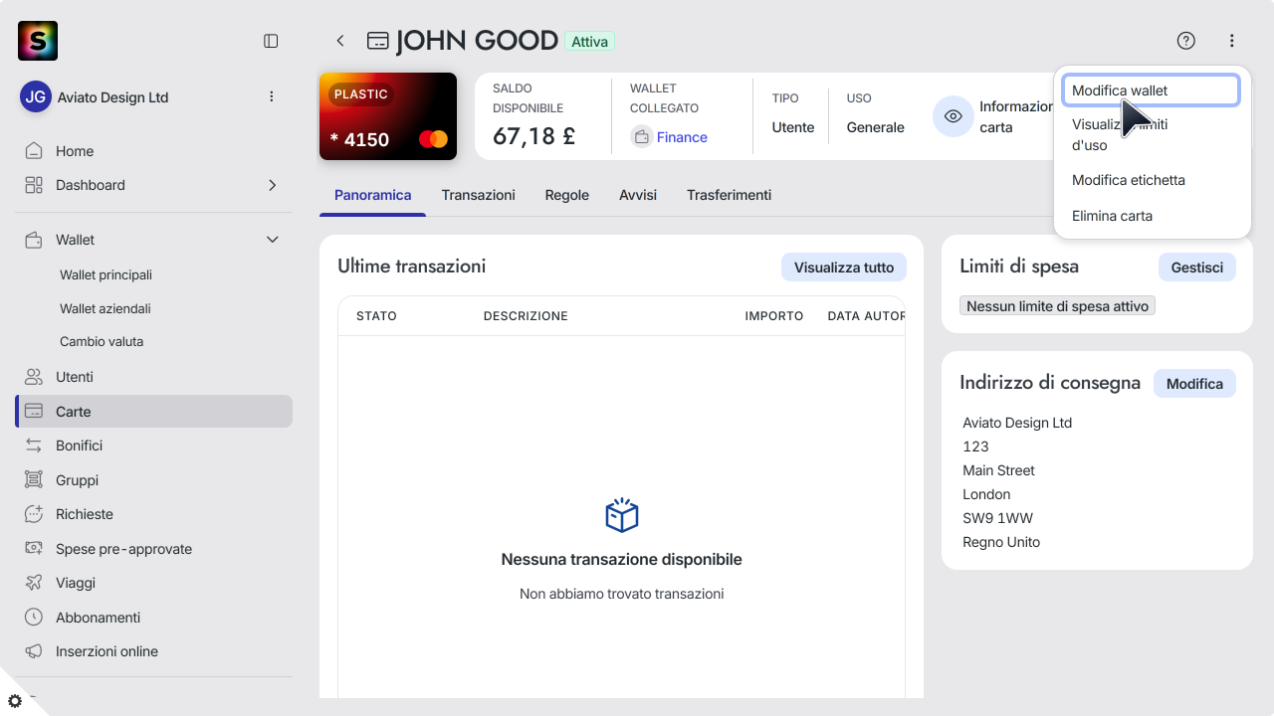Click the Bonifici transfer arrows icon
1274x716 pixels.
pyautogui.click(x=34, y=446)
